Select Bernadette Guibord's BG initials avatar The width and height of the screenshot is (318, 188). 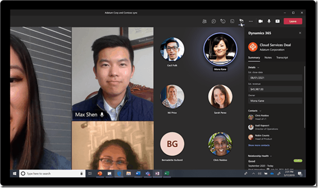pyautogui.click(x=172, y=144)
